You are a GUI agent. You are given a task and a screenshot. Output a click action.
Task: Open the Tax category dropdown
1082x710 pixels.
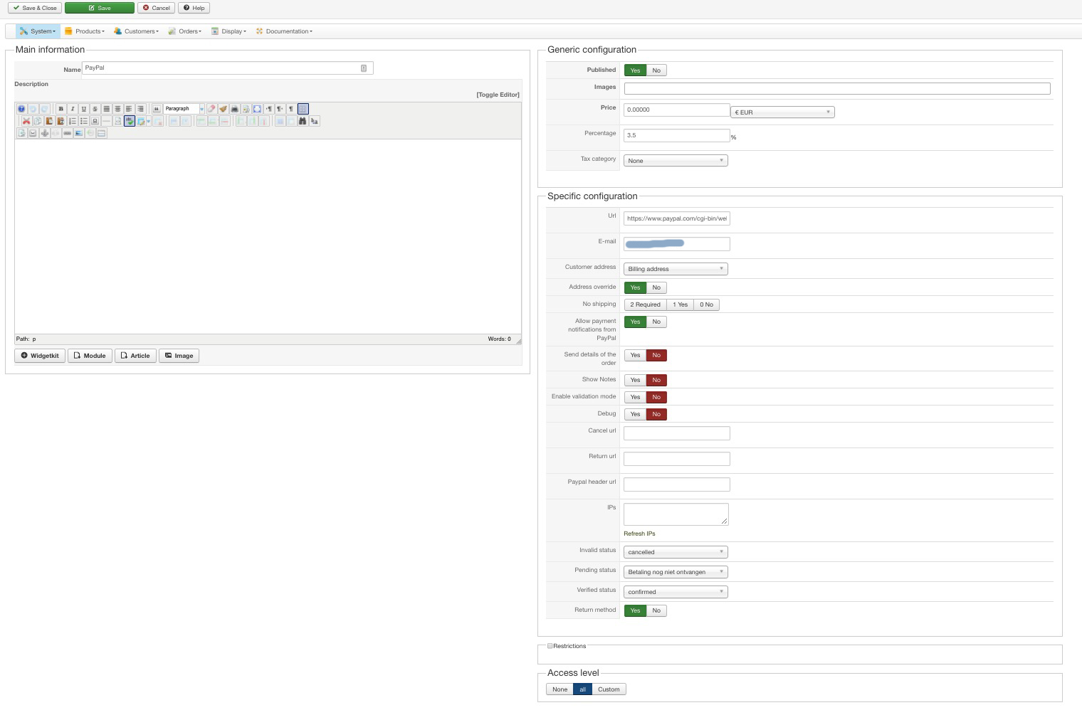[676, 161]
